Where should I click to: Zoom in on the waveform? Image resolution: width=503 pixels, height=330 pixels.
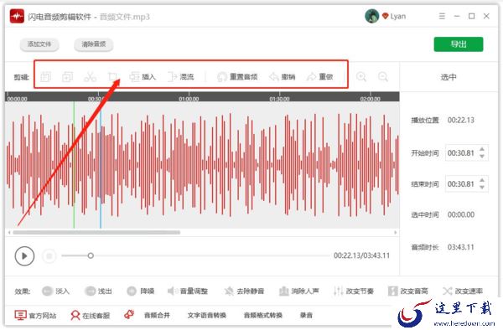point(361,77)
